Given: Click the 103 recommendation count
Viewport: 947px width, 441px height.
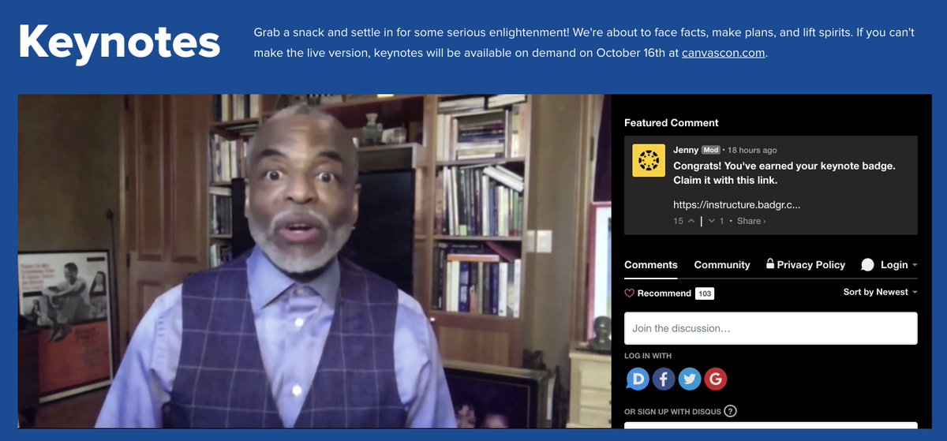Looking at the screenshot, I should (705, 293).
